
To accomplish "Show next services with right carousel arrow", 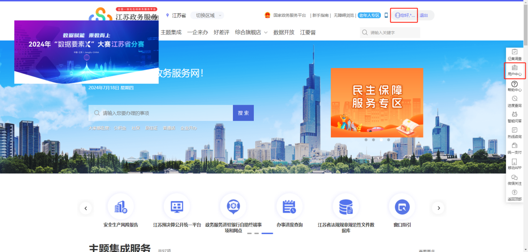I will [438, 208].
